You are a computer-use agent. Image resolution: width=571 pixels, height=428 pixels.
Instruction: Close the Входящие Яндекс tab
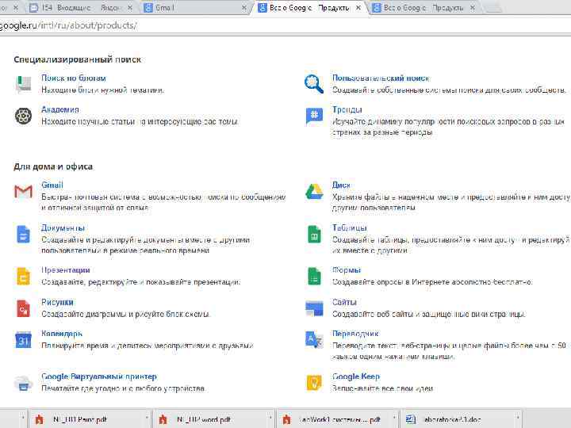[x=129, y=8]
